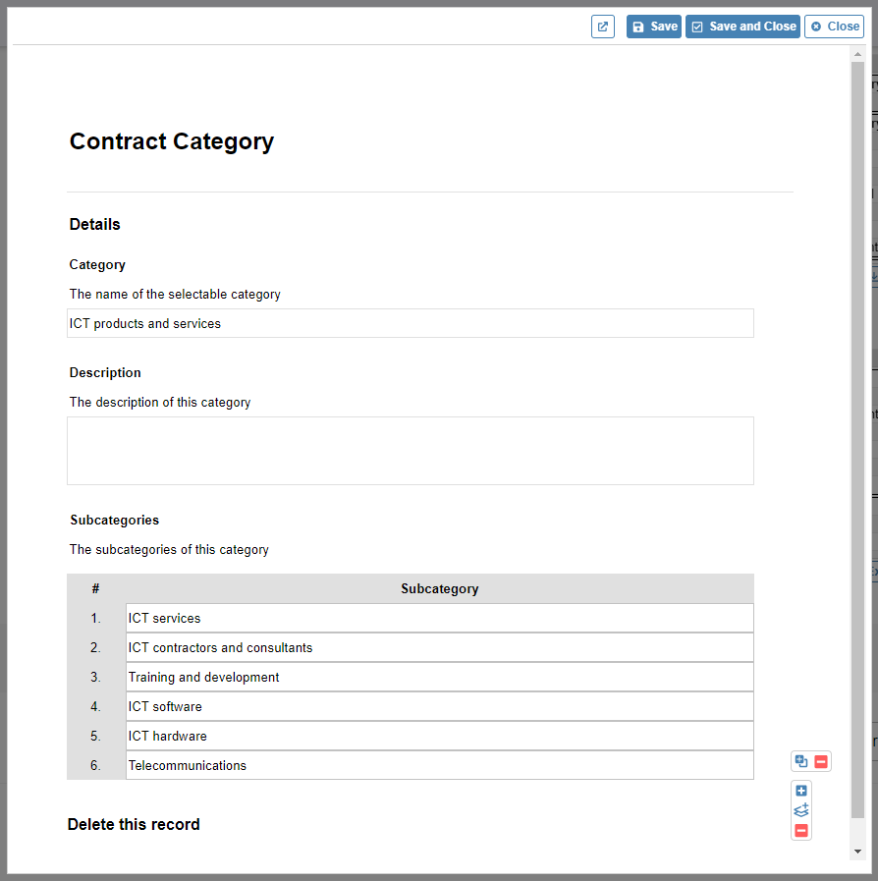Viewport: 878px width, 881px height.
Task: Click the Save button
Action: 654,27
